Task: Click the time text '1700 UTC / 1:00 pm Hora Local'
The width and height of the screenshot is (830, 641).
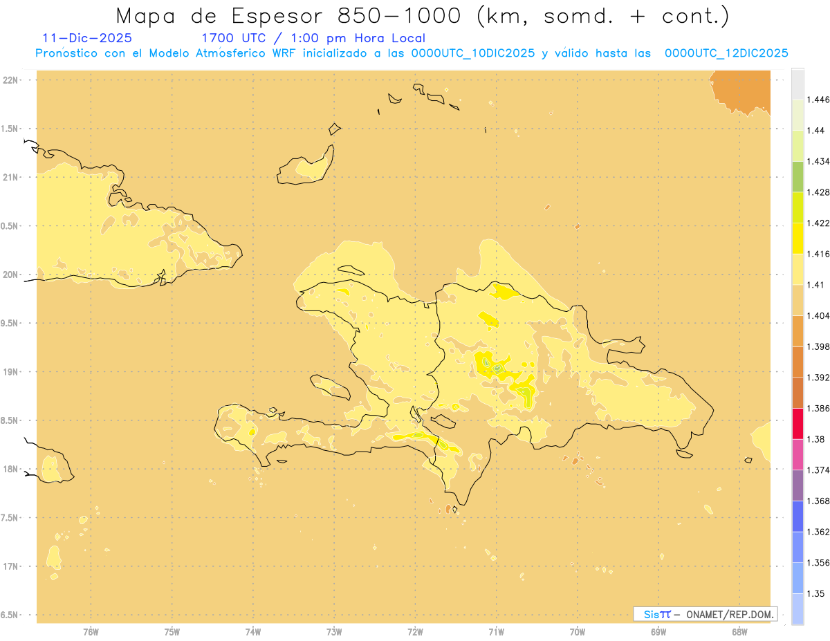Action: click(313, 38)
